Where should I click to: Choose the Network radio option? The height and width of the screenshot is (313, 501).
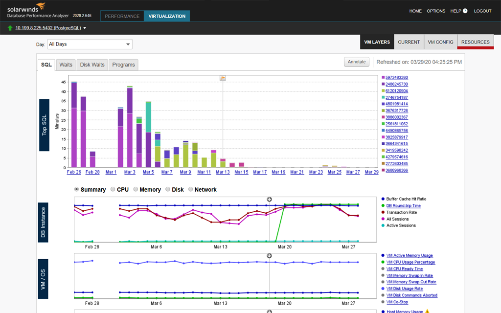pyautogui.click(x=191, y=189)
